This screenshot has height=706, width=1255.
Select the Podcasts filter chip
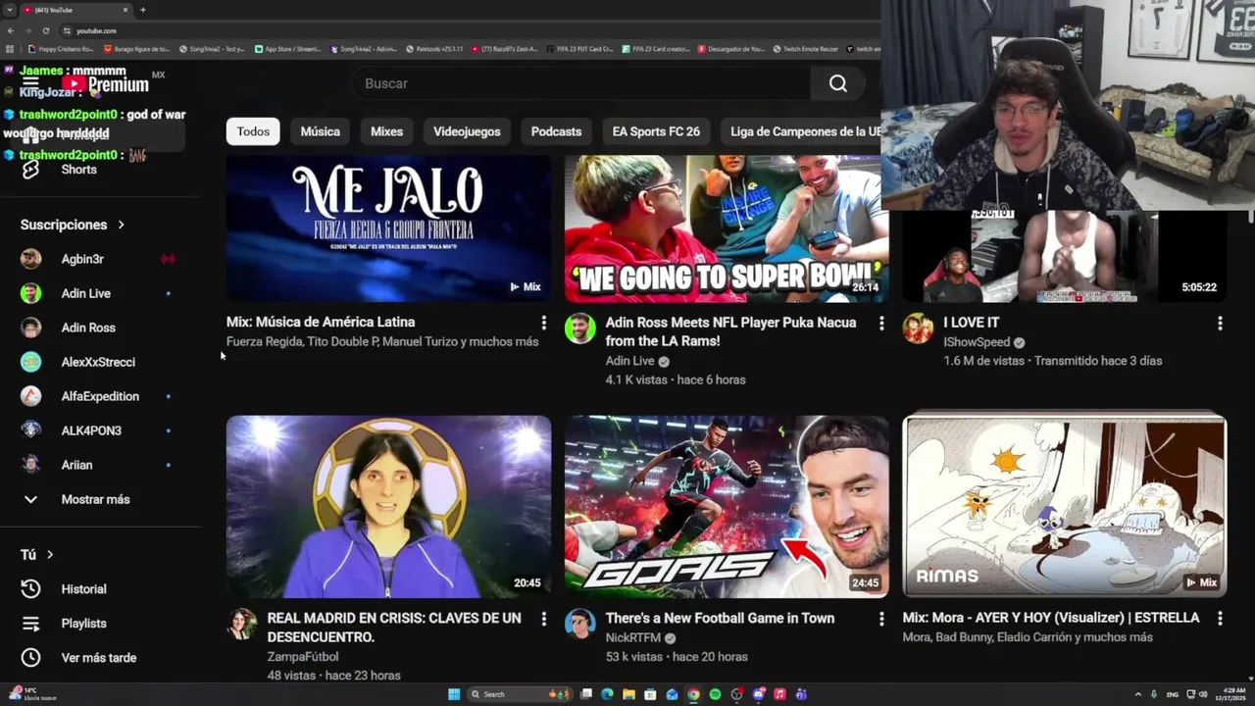(x=556, y=131)
